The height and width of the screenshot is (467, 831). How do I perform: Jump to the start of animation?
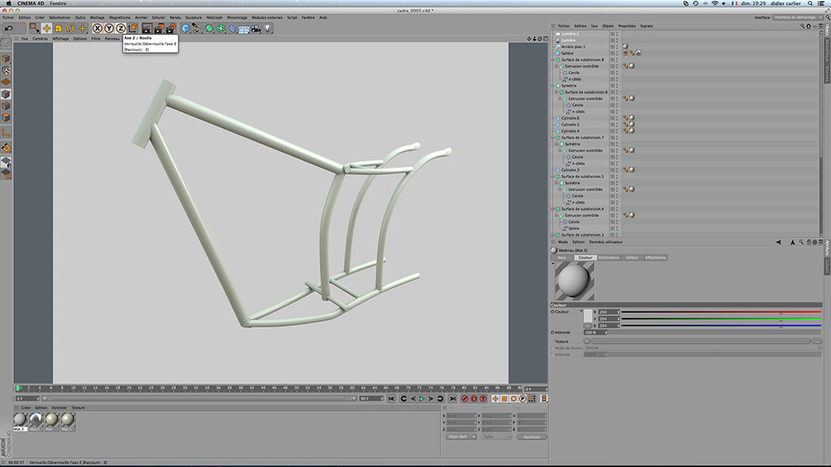click(392, 399)
